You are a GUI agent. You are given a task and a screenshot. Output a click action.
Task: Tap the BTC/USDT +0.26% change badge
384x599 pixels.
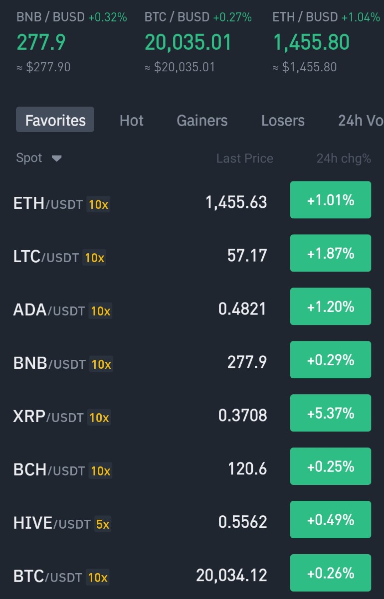click(x=331, y=573)
